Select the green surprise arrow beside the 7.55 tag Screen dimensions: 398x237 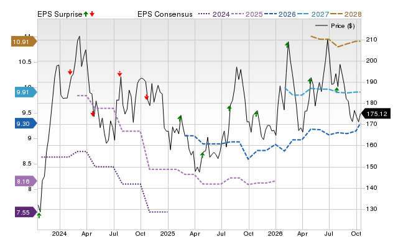tap(39, 215)
